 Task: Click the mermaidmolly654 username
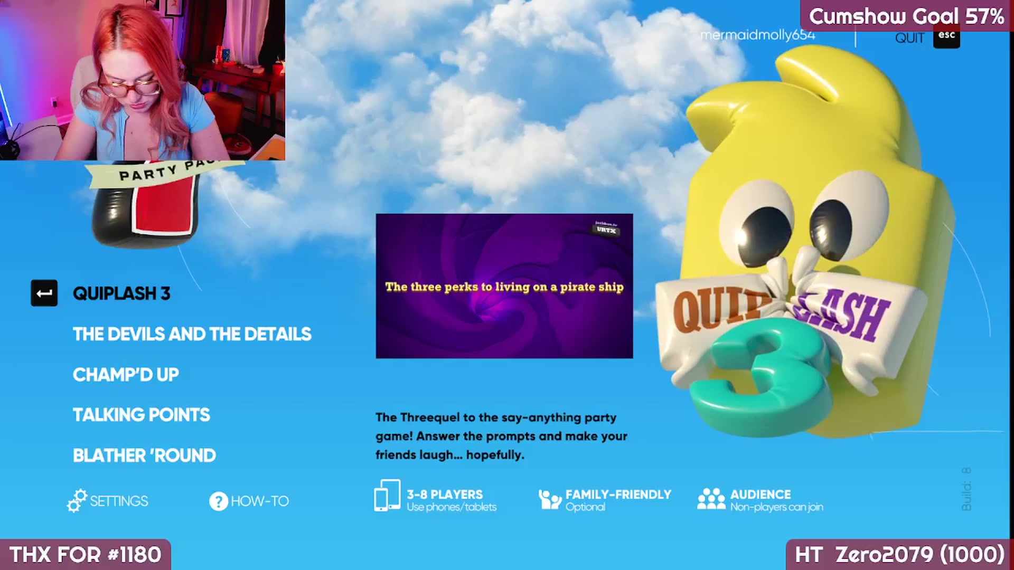click(x=757, y=35)
